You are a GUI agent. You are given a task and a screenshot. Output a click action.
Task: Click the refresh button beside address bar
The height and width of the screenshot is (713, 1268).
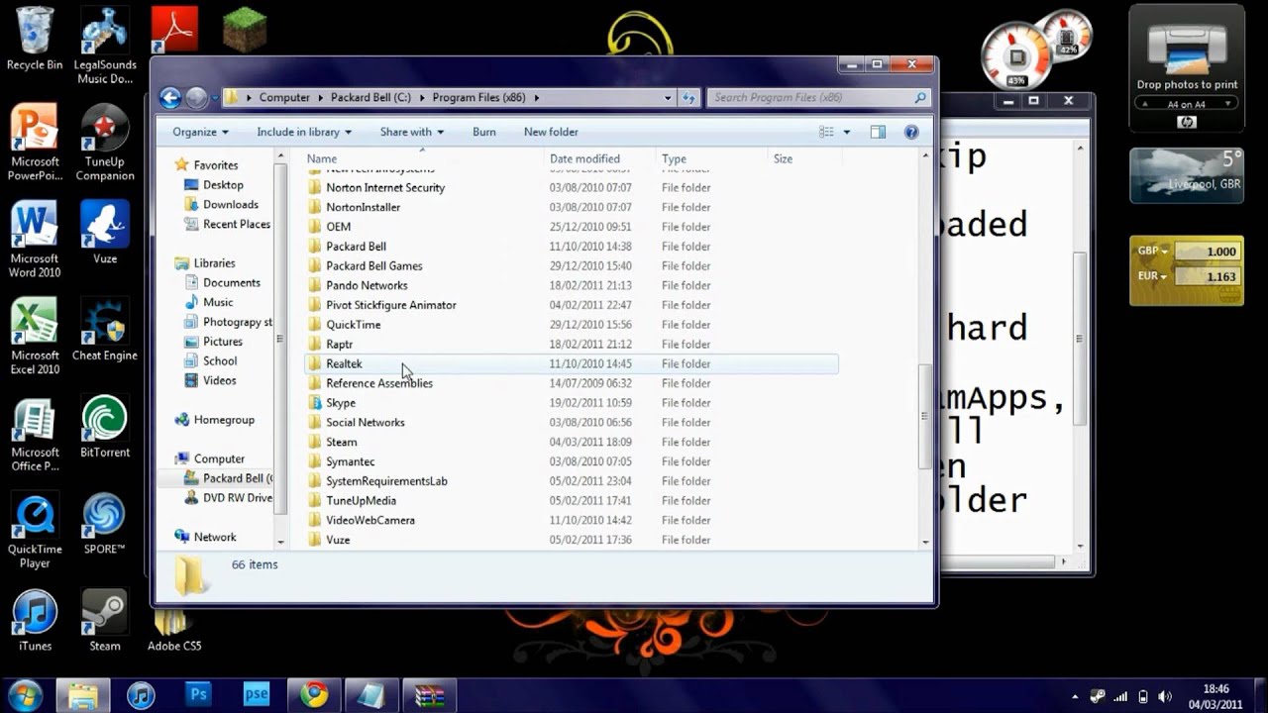coord(689,97)
